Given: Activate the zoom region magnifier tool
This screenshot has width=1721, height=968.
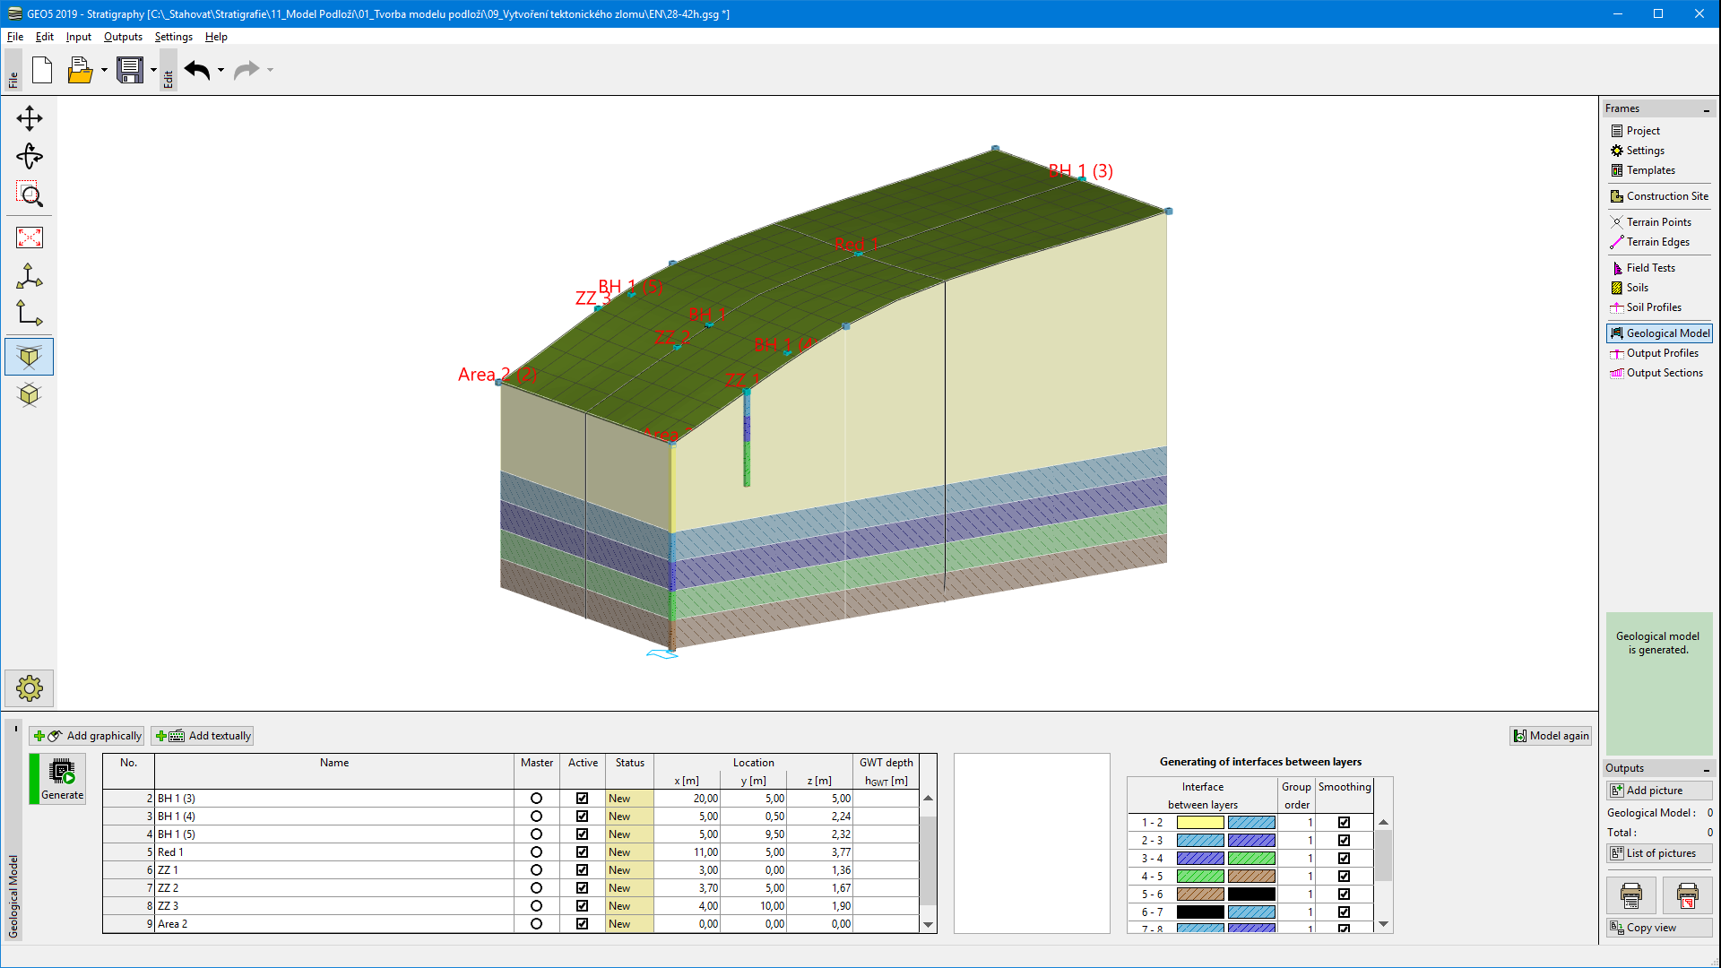Looking at the screenshot, I should point(30,194).
